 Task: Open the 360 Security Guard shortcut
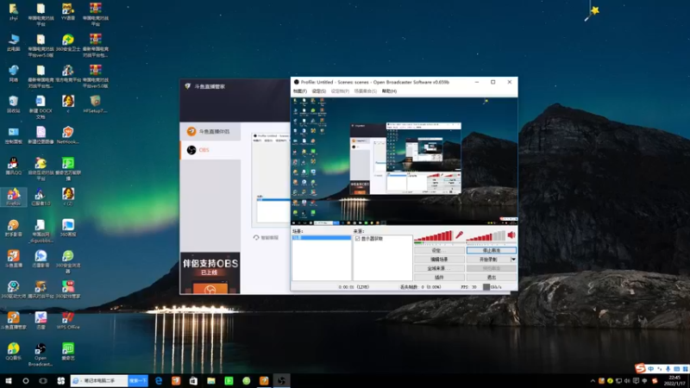68,42
